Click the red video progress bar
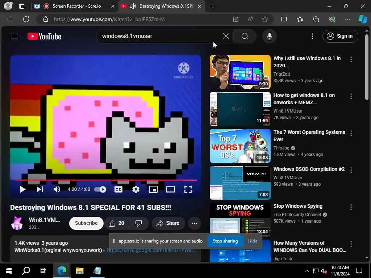 [105, 180]
